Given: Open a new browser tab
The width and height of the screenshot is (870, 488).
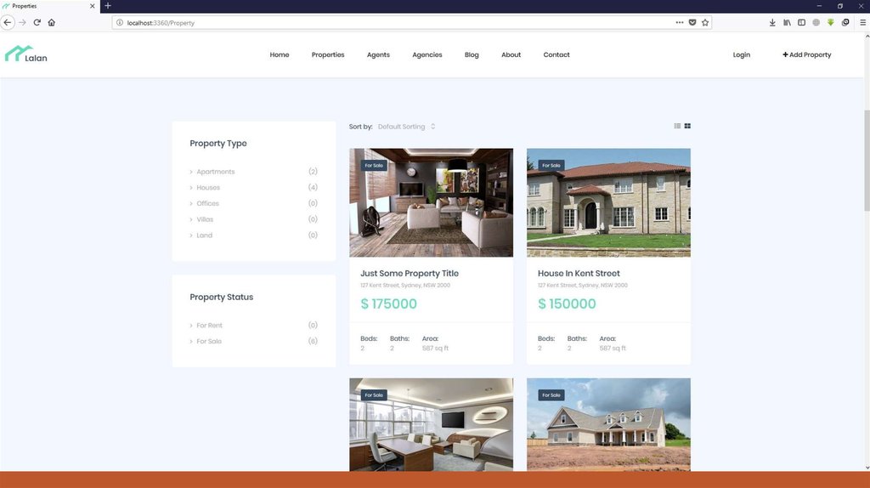Looking at the screenshot, I should point(108,6).
